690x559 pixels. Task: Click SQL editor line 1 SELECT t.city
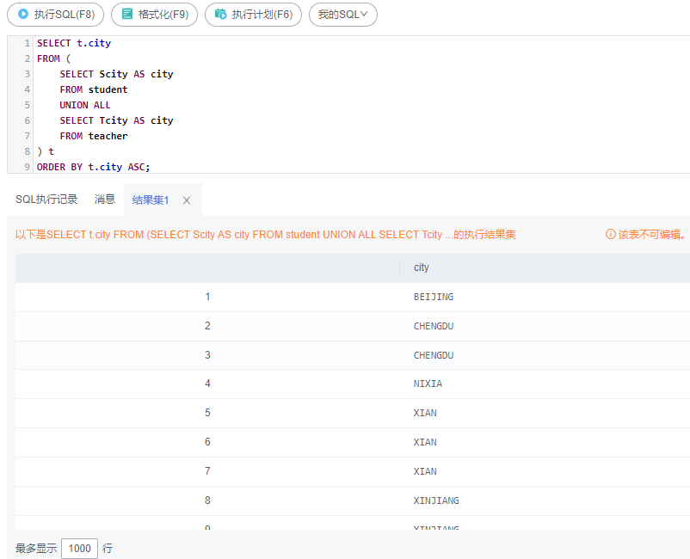(x=74, y=43)
